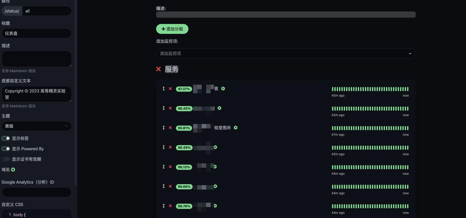
Task: Grab reorder handle of 96.66% row
Action: 164,186
